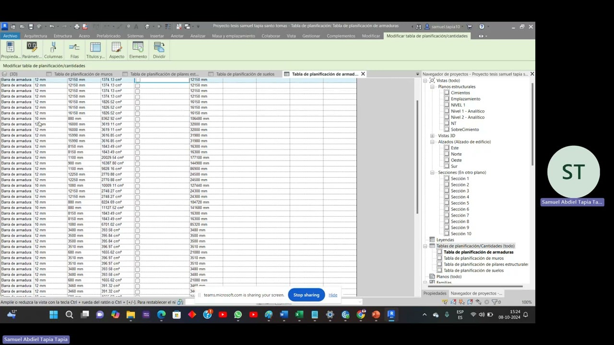Toggle checkbox in the 16387.80 cm³ row
The width and height of the screenshot is (614, 345).
[137, 163]
